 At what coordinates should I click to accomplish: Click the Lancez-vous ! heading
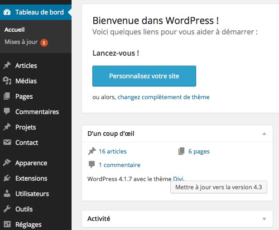(115, 53)
